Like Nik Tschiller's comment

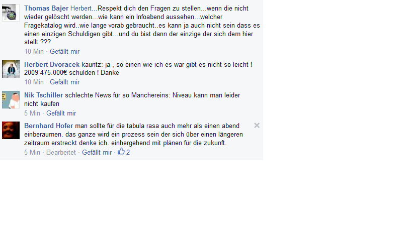click(61, 113)
